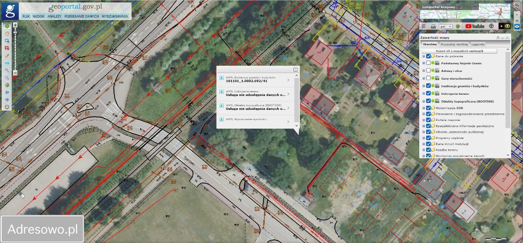Toggle high-contrast arrow-eye icon
The width and height of the screenshot is (523, 243).
click(505, 26)
